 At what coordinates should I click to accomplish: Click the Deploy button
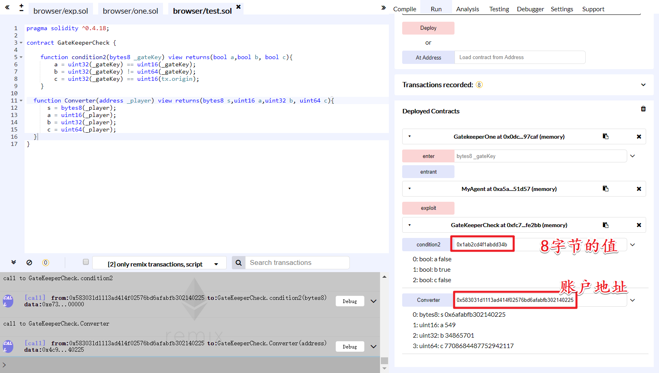(x=428, y=28)
